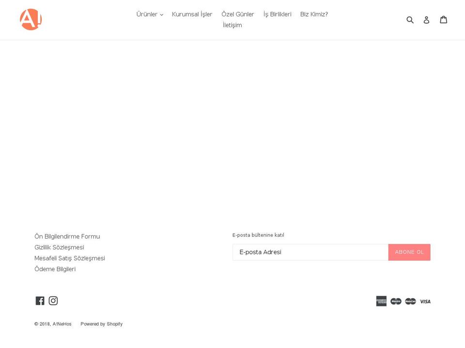This screenshot has width=465, height=348.
Task: Click the orange A! store logo
Action: 31,19
